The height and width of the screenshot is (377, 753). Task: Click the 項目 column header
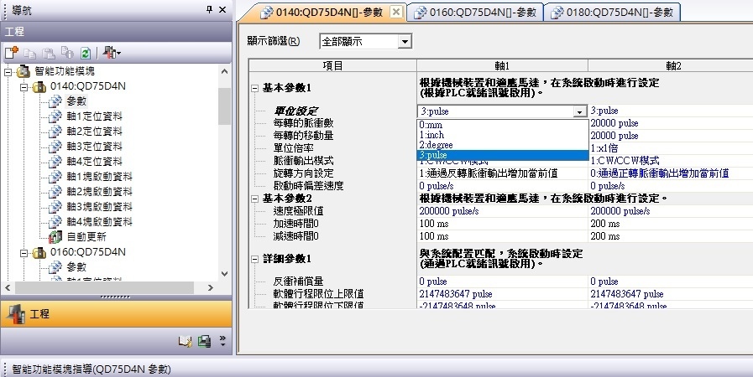(332, 65)
